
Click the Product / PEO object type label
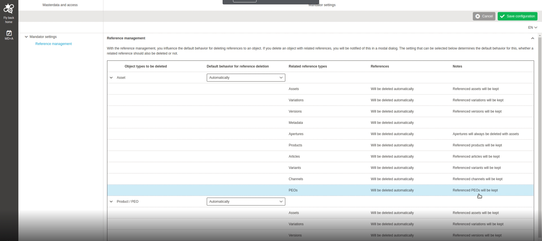(127, 201)
